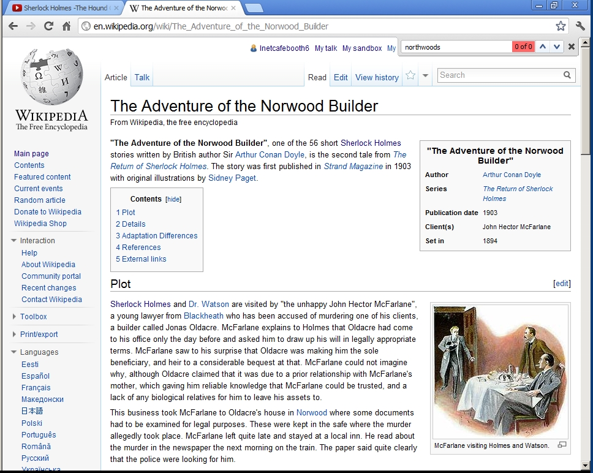Enlarge the McFarlane image via magnify icon
The width and height of the screenshot is (593, 473).
click(562, 445)
